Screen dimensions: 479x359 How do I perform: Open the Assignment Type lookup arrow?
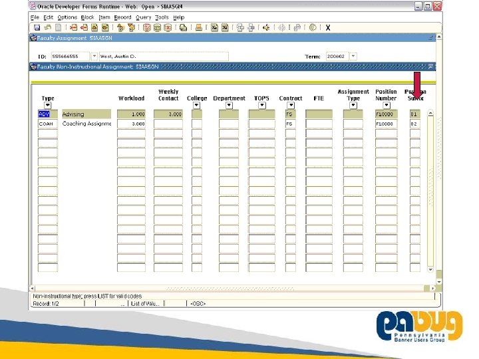point(353,106)
